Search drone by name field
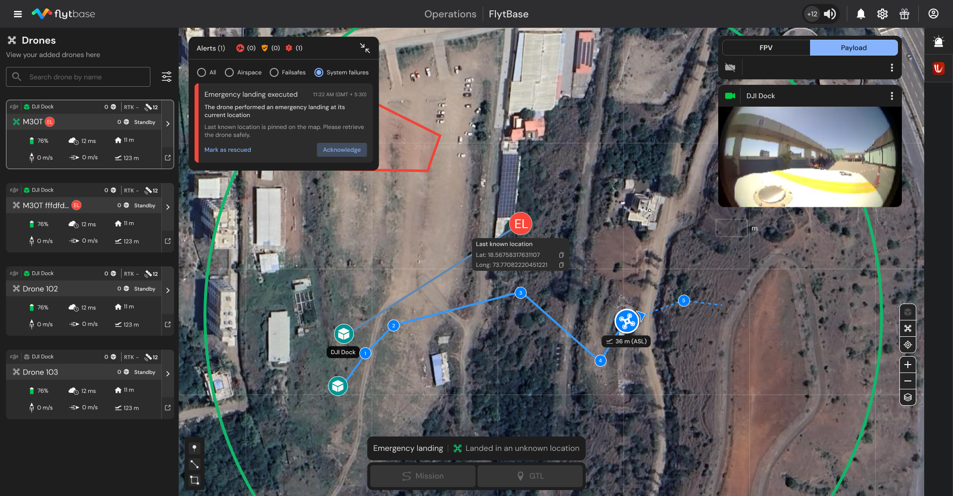The image size is (953, 496). 78,77
